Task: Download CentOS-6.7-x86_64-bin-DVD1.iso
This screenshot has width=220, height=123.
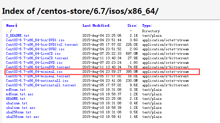Action: click(35, 40)
